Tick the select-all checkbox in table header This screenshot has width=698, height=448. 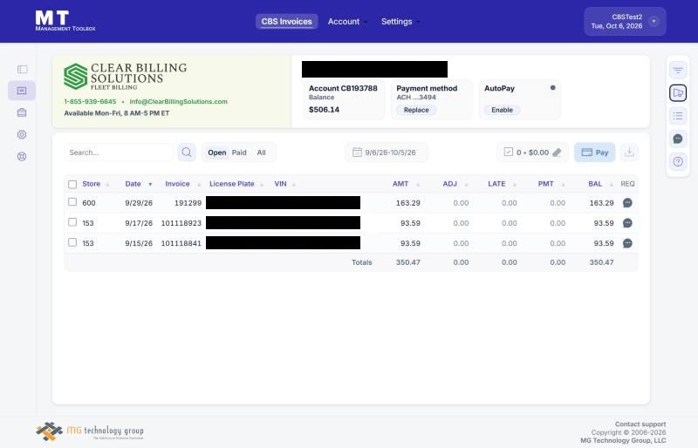coord(72,184)
